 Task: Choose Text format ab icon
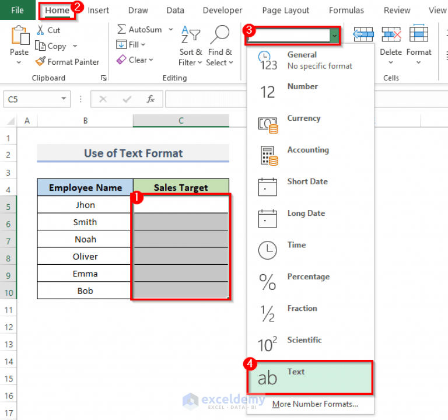tap(267, 378)
